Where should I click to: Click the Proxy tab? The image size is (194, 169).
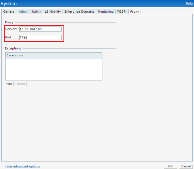135,12
